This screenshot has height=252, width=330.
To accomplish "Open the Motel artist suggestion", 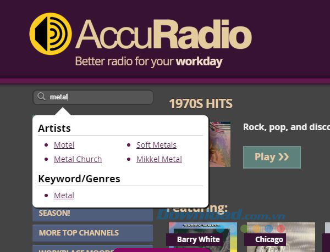I will [x=64, y=145].
